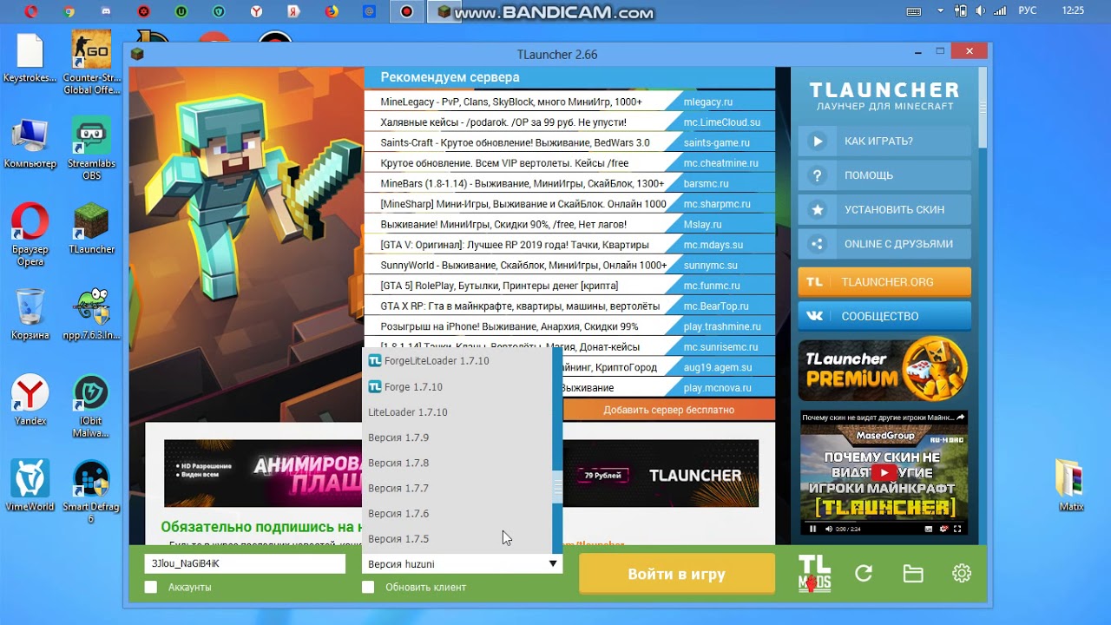
Task: Click Bandicam record icon in taskbar
Action: coord(406,11)
